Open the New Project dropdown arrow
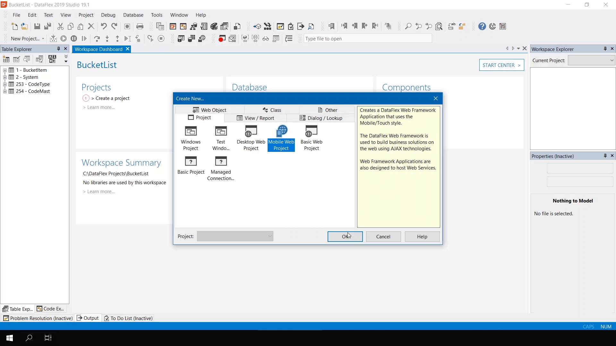The image size is (616, 346). (x=43, y=39)
